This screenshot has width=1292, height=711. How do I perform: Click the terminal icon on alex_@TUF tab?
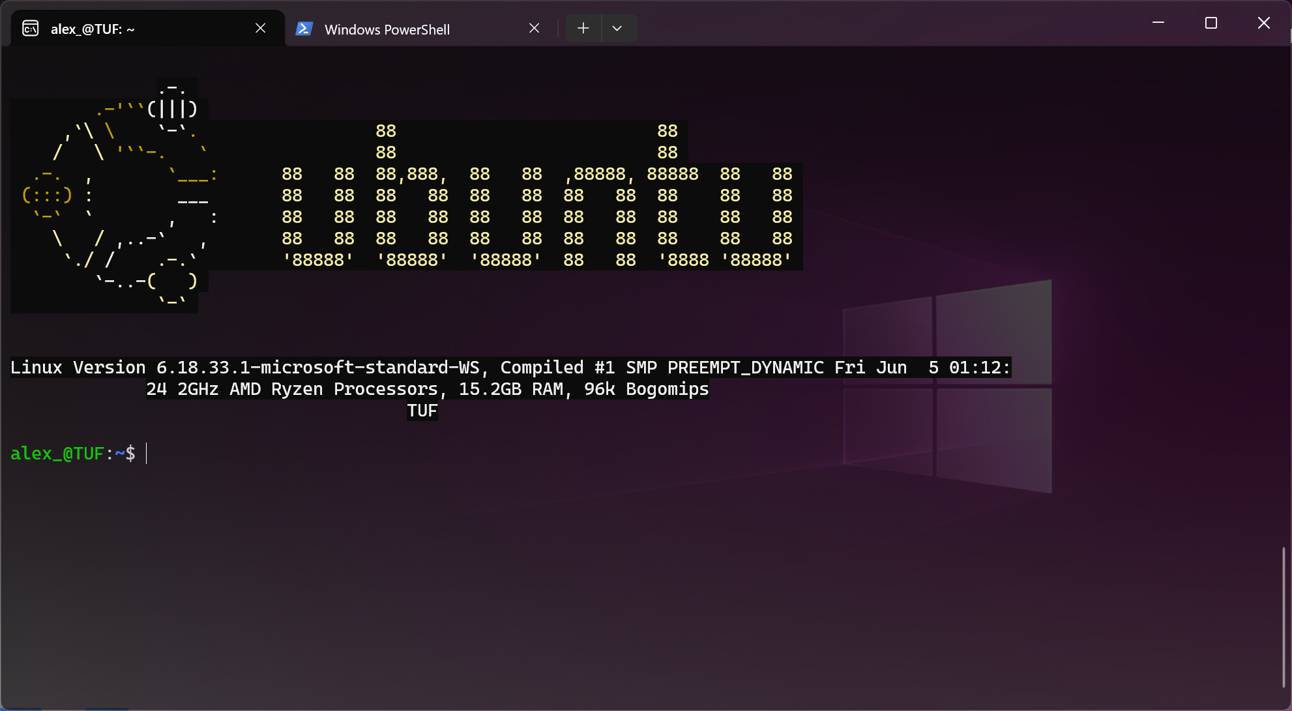point(31,29)
